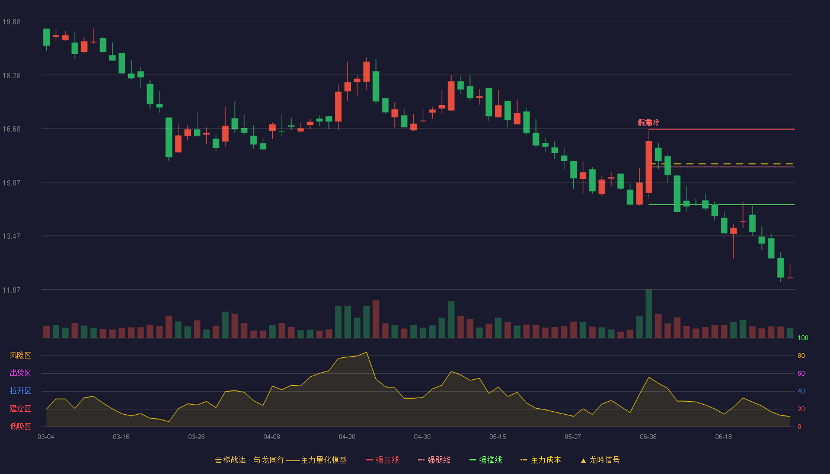Click the 06-08 date label

tap(648, 437)
